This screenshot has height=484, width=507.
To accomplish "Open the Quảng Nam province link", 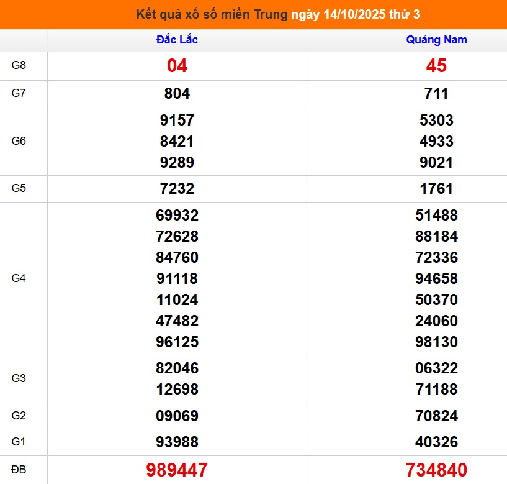I will (x=436, y=40).
